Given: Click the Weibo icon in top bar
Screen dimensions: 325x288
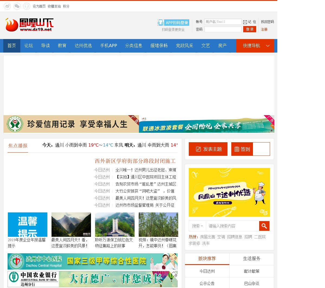Looking at the screenshot, I should (x=7, y=6).
